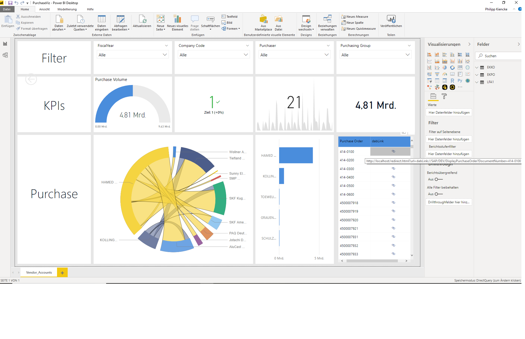
Task: Select the gauge visualization icon
Action: click(445, 74)
